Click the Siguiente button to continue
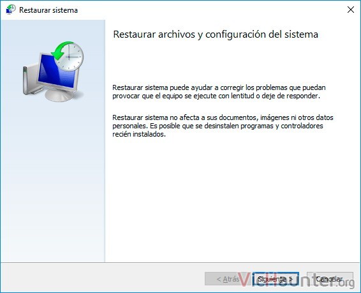361x293 pixels. pyautogui.click(x=276, y=279)
